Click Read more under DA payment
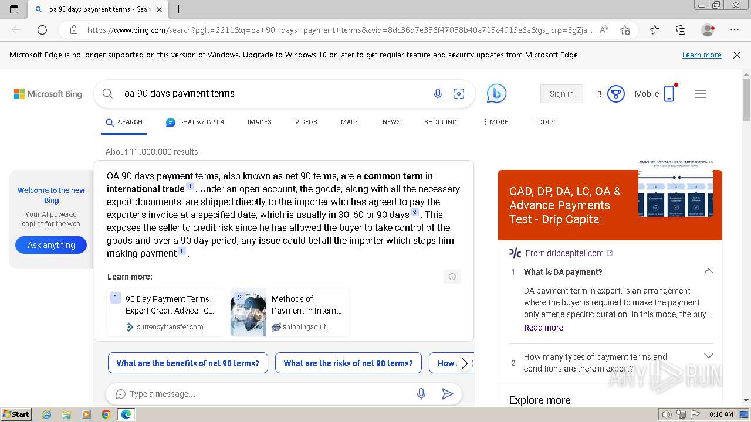This screenshot has height=422, width=751. [543, 328]
